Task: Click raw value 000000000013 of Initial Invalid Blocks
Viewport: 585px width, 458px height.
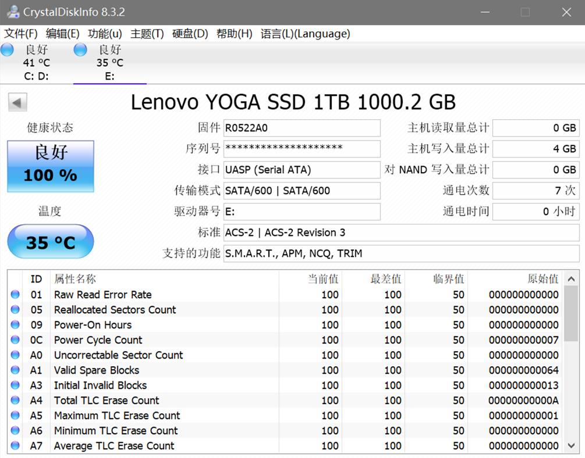Action: 524,385
